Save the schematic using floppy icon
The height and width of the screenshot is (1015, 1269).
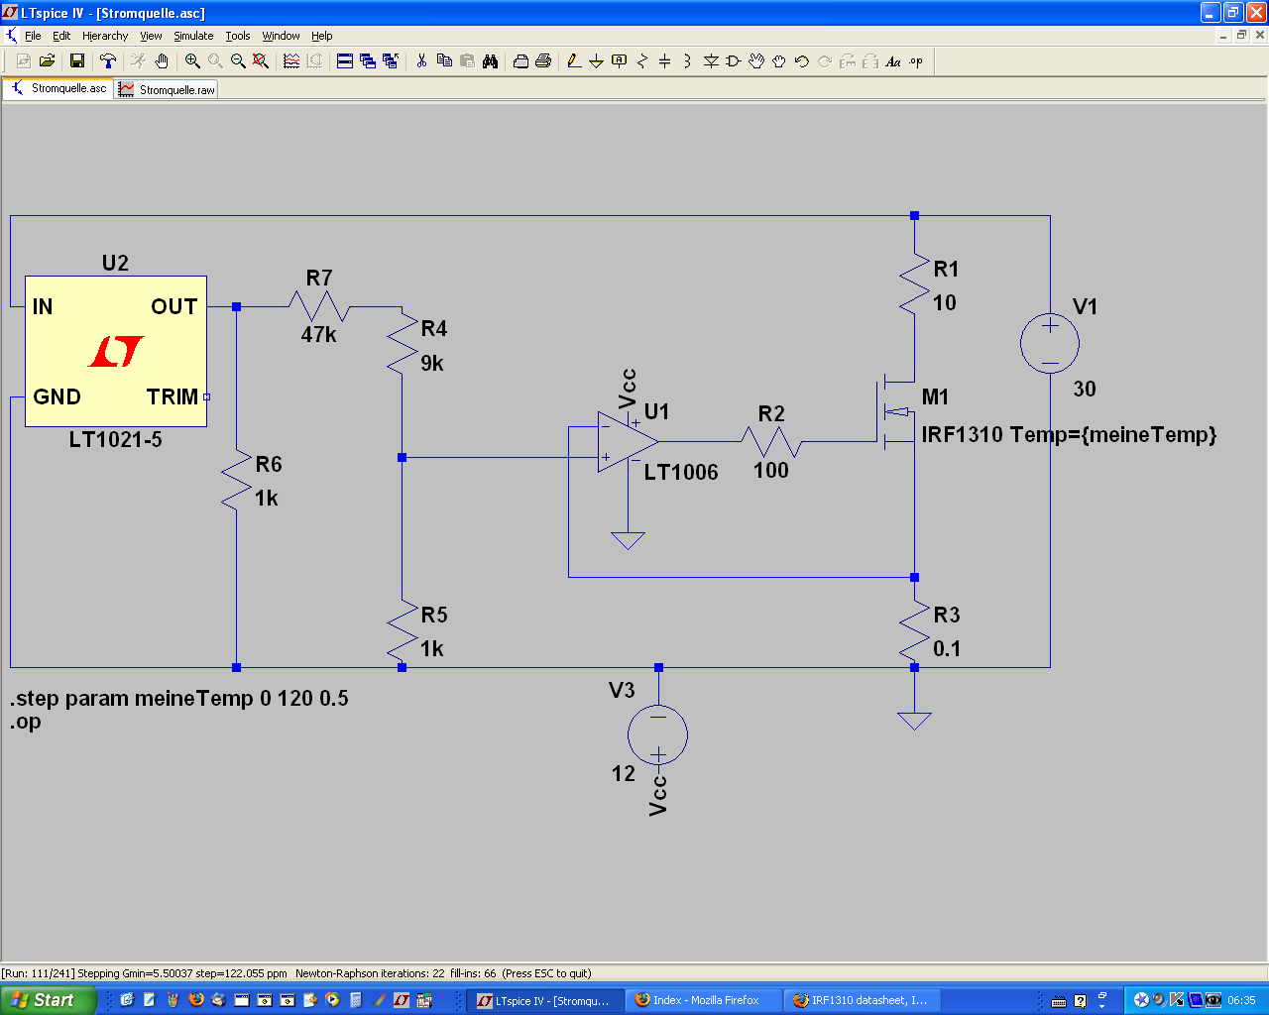(76, 61)
